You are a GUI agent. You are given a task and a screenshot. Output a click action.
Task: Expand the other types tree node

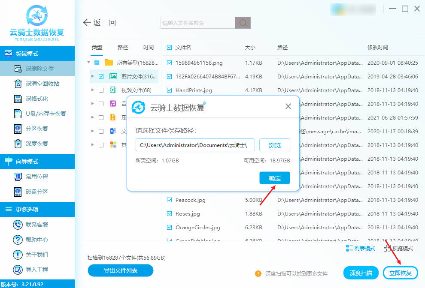point(93,145)
